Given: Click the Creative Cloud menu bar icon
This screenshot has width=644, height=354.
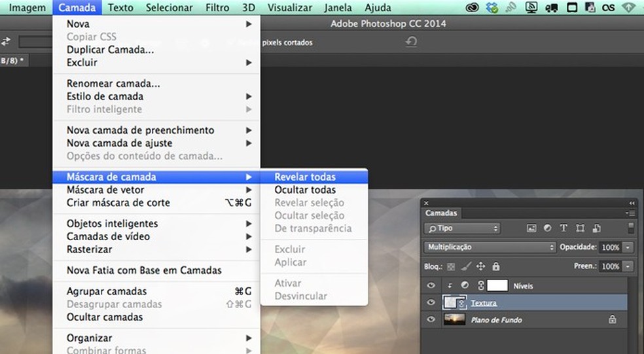Looking at the screenshot, I should (x=473, y=7).
